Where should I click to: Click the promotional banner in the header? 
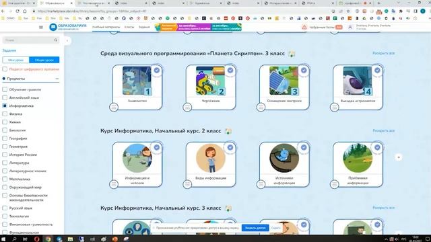pos(198,27)
